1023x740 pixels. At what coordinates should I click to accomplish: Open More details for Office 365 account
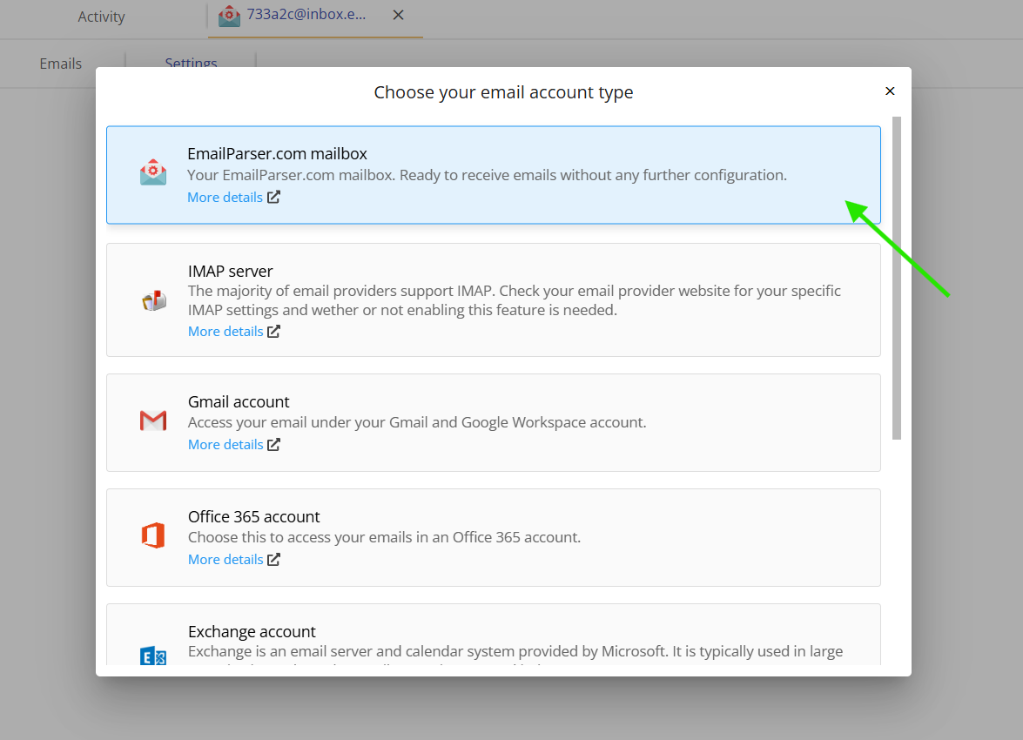225,559
